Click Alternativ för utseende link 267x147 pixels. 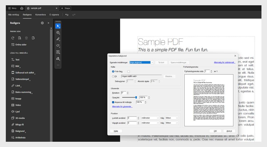(x=122, y=107)
